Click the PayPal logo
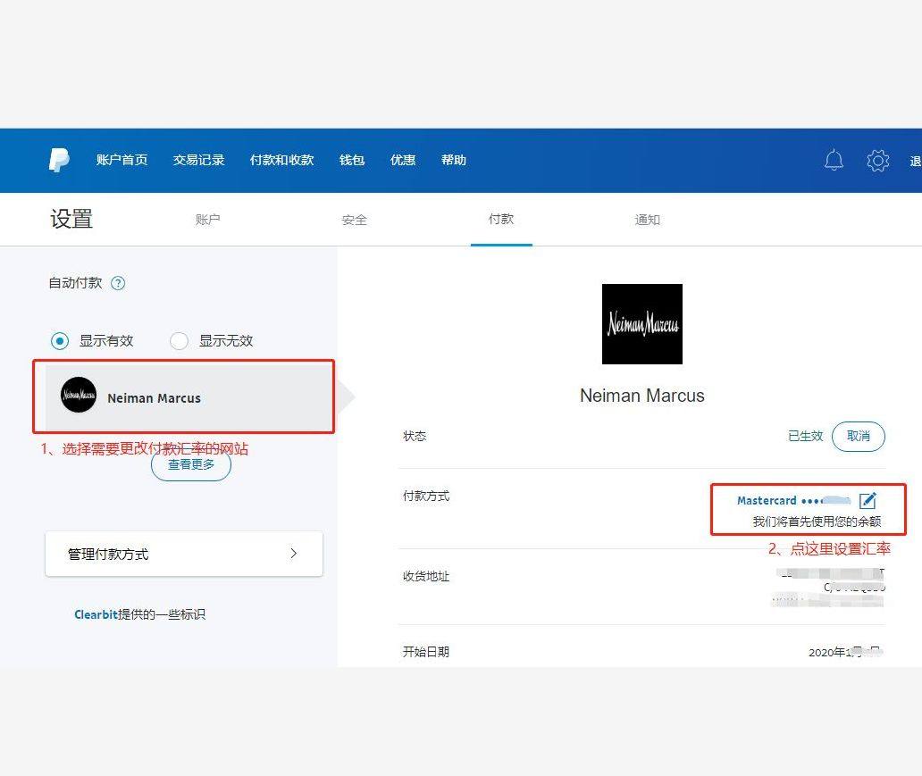Screen dimensions: 922x776 (57, 160)
